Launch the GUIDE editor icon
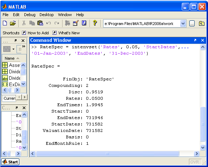This screenshot has height=167, width=208. [x=76, y=23]
